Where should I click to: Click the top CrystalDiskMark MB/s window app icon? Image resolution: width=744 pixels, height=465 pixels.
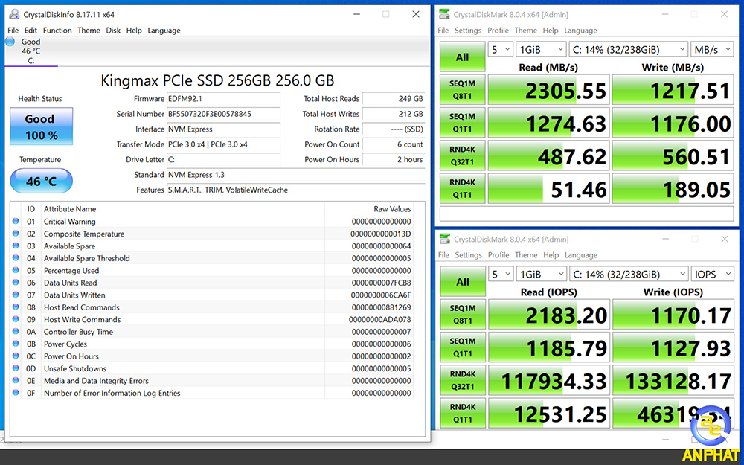[445, 14]
